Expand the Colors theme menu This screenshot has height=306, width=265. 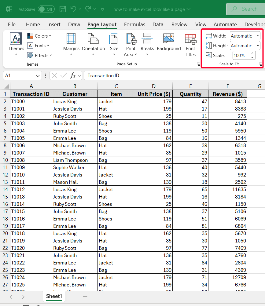pos(40,36)
